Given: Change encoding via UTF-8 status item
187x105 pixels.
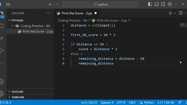Looking at the screenshot, I should tap(121, 102).
